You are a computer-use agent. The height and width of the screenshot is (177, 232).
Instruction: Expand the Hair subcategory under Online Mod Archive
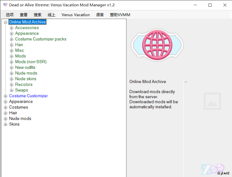click(11, 45)
